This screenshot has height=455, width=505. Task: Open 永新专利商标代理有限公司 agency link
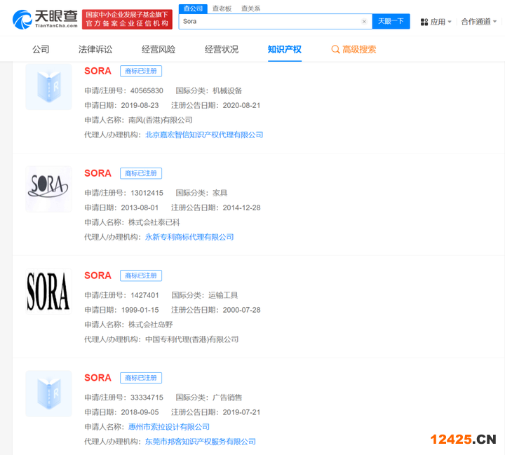[x=189, y=237]
